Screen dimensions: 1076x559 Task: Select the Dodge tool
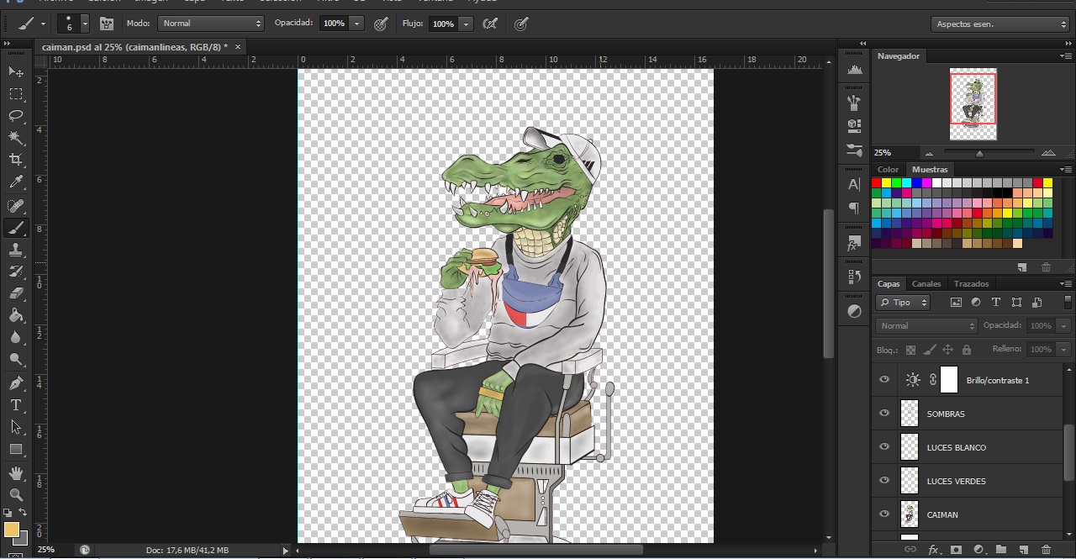tap(15, 359)
